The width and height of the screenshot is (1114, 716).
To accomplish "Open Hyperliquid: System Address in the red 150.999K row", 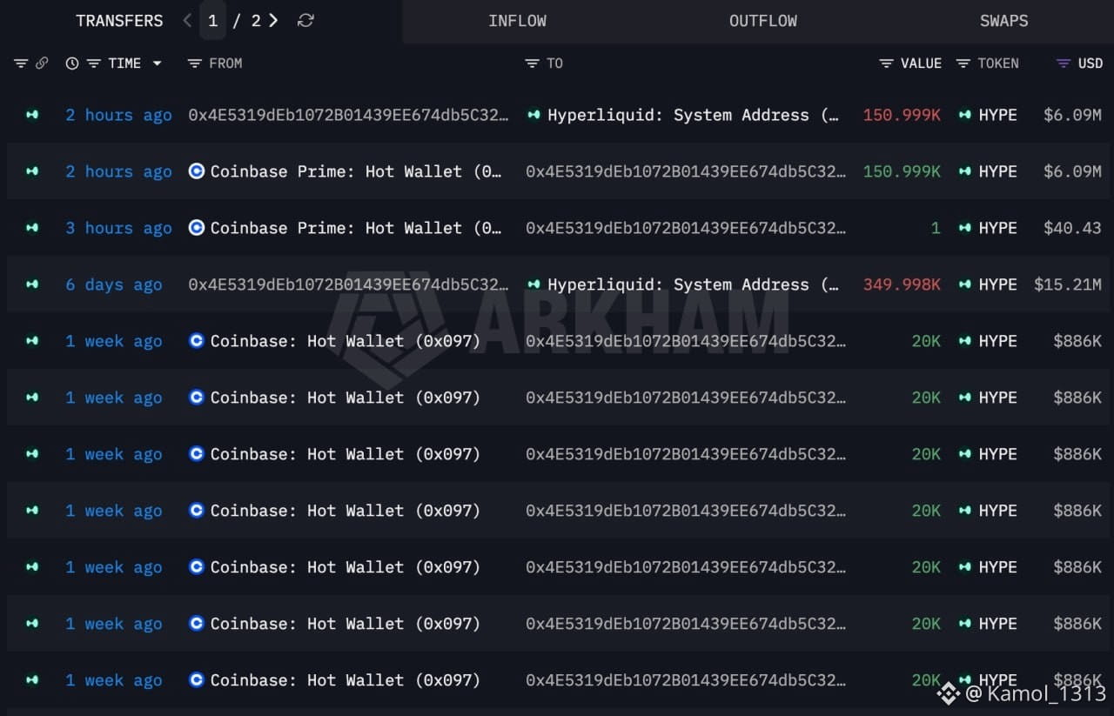I will (693, 115).
